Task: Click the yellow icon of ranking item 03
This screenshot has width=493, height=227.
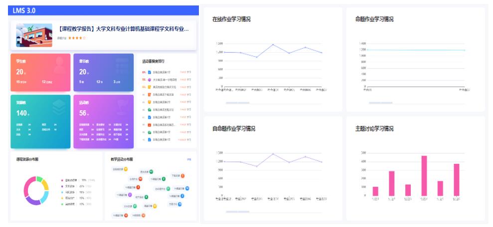Action: tap(149, 87)
